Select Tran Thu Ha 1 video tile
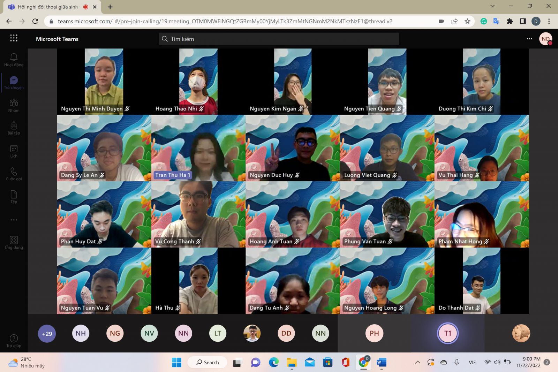The image size is (558, 372). [x=198, y=148]
